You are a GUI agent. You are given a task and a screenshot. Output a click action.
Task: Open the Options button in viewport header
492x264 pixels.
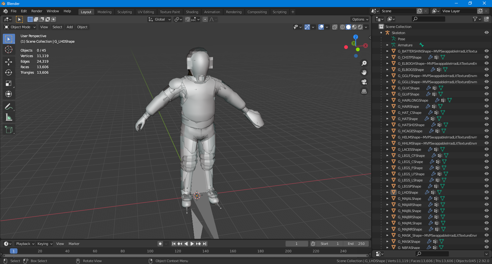[360, 19]
